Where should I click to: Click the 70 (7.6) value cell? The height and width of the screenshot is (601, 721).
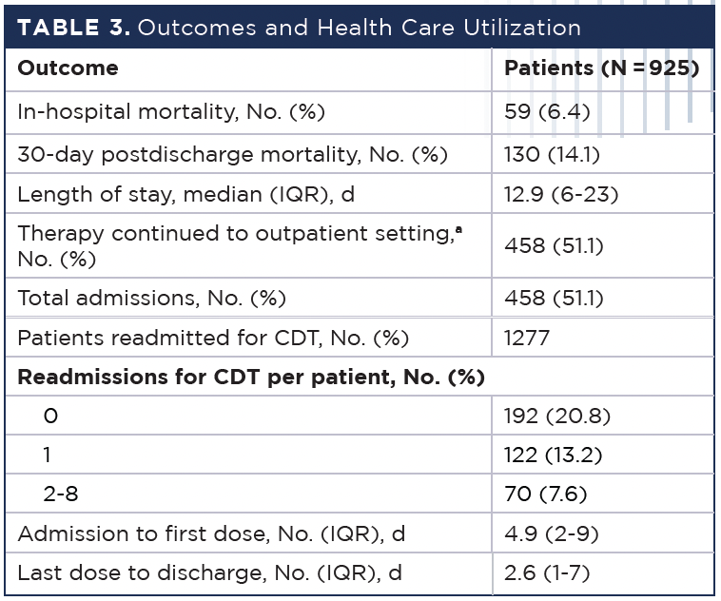(545, 494)
